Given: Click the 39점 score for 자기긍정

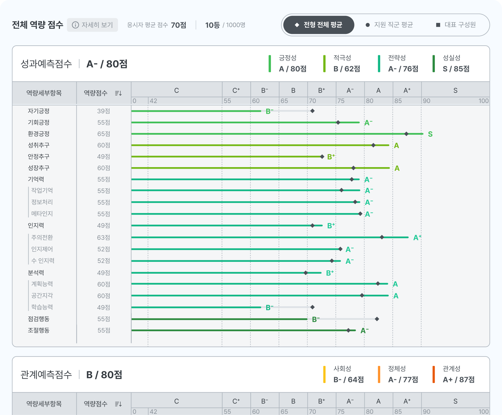Looking at the screenshot, I should pyautogui.click(x=103, y=111).
